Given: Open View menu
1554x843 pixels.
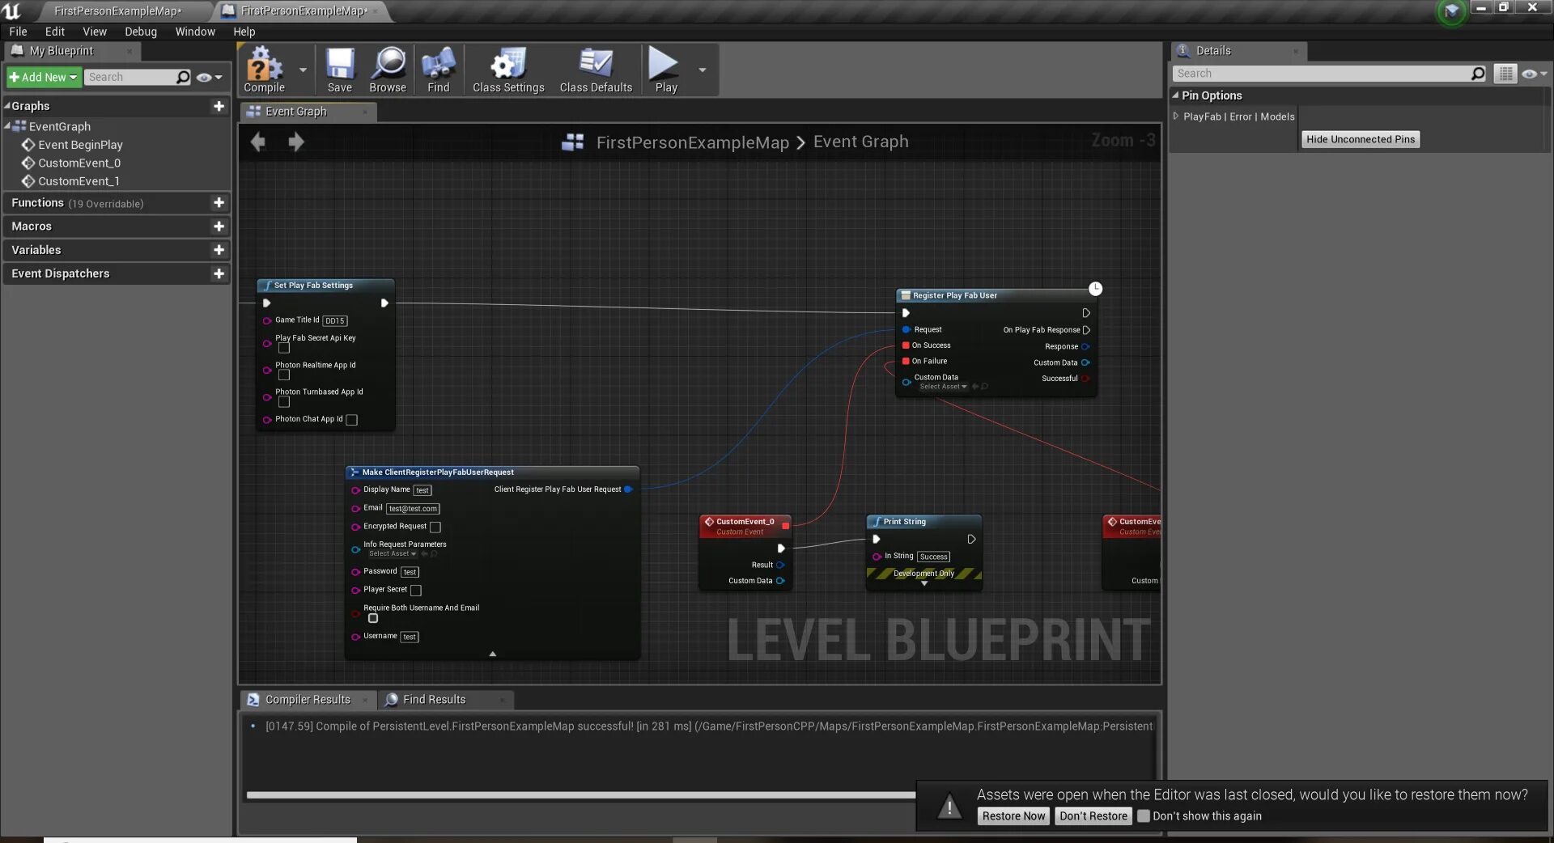Looking at the screenshot, I should pyautogui.click(x=95, y=32).
